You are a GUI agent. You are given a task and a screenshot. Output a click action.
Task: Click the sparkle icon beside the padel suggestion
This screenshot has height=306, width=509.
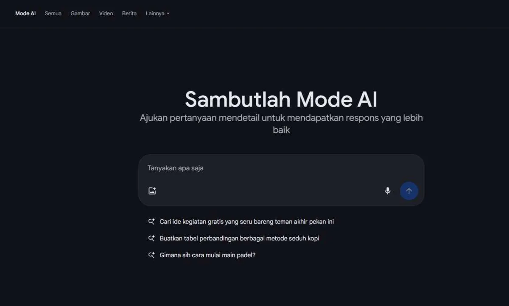tap(151, 255)
